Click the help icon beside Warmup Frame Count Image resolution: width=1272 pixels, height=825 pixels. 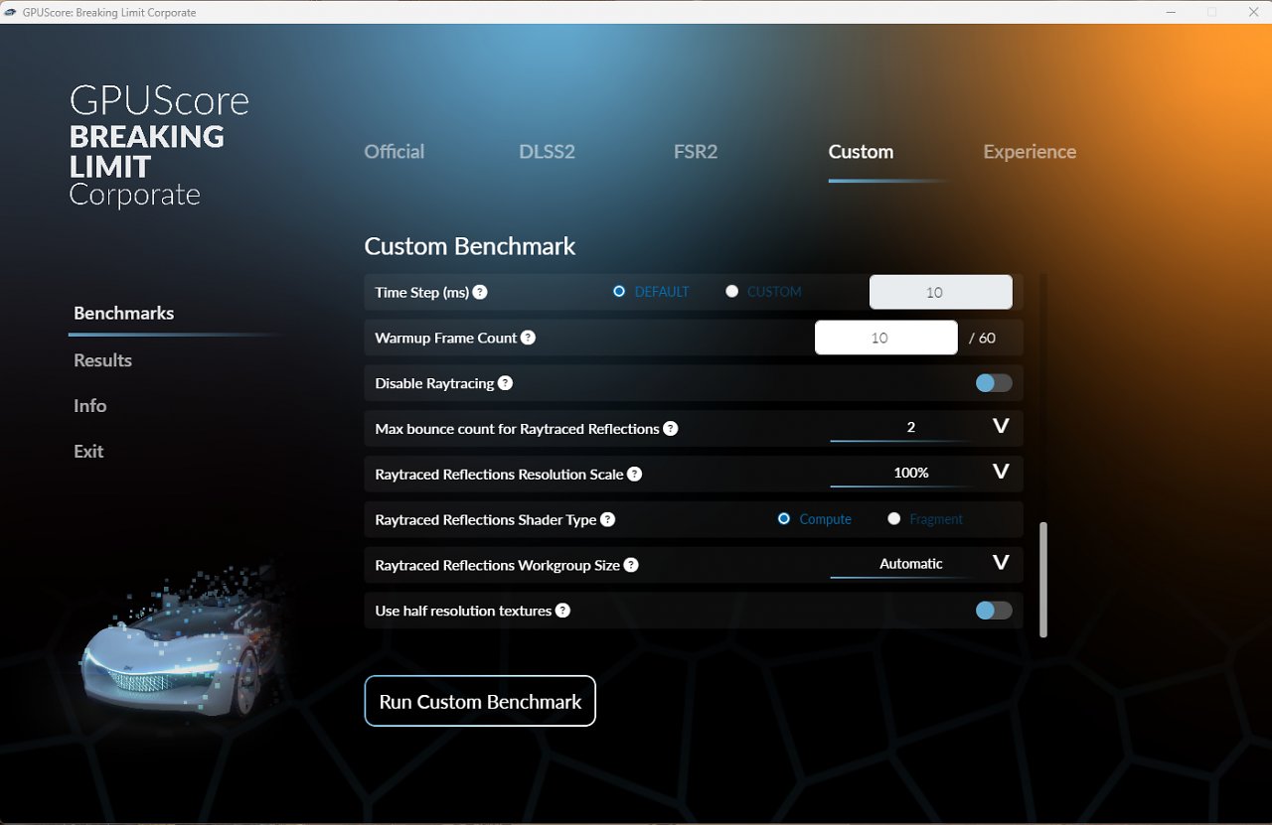(x=528, y=338)
